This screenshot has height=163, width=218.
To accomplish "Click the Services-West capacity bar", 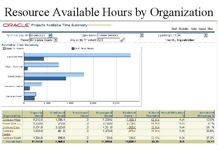I will click(77, 55).
